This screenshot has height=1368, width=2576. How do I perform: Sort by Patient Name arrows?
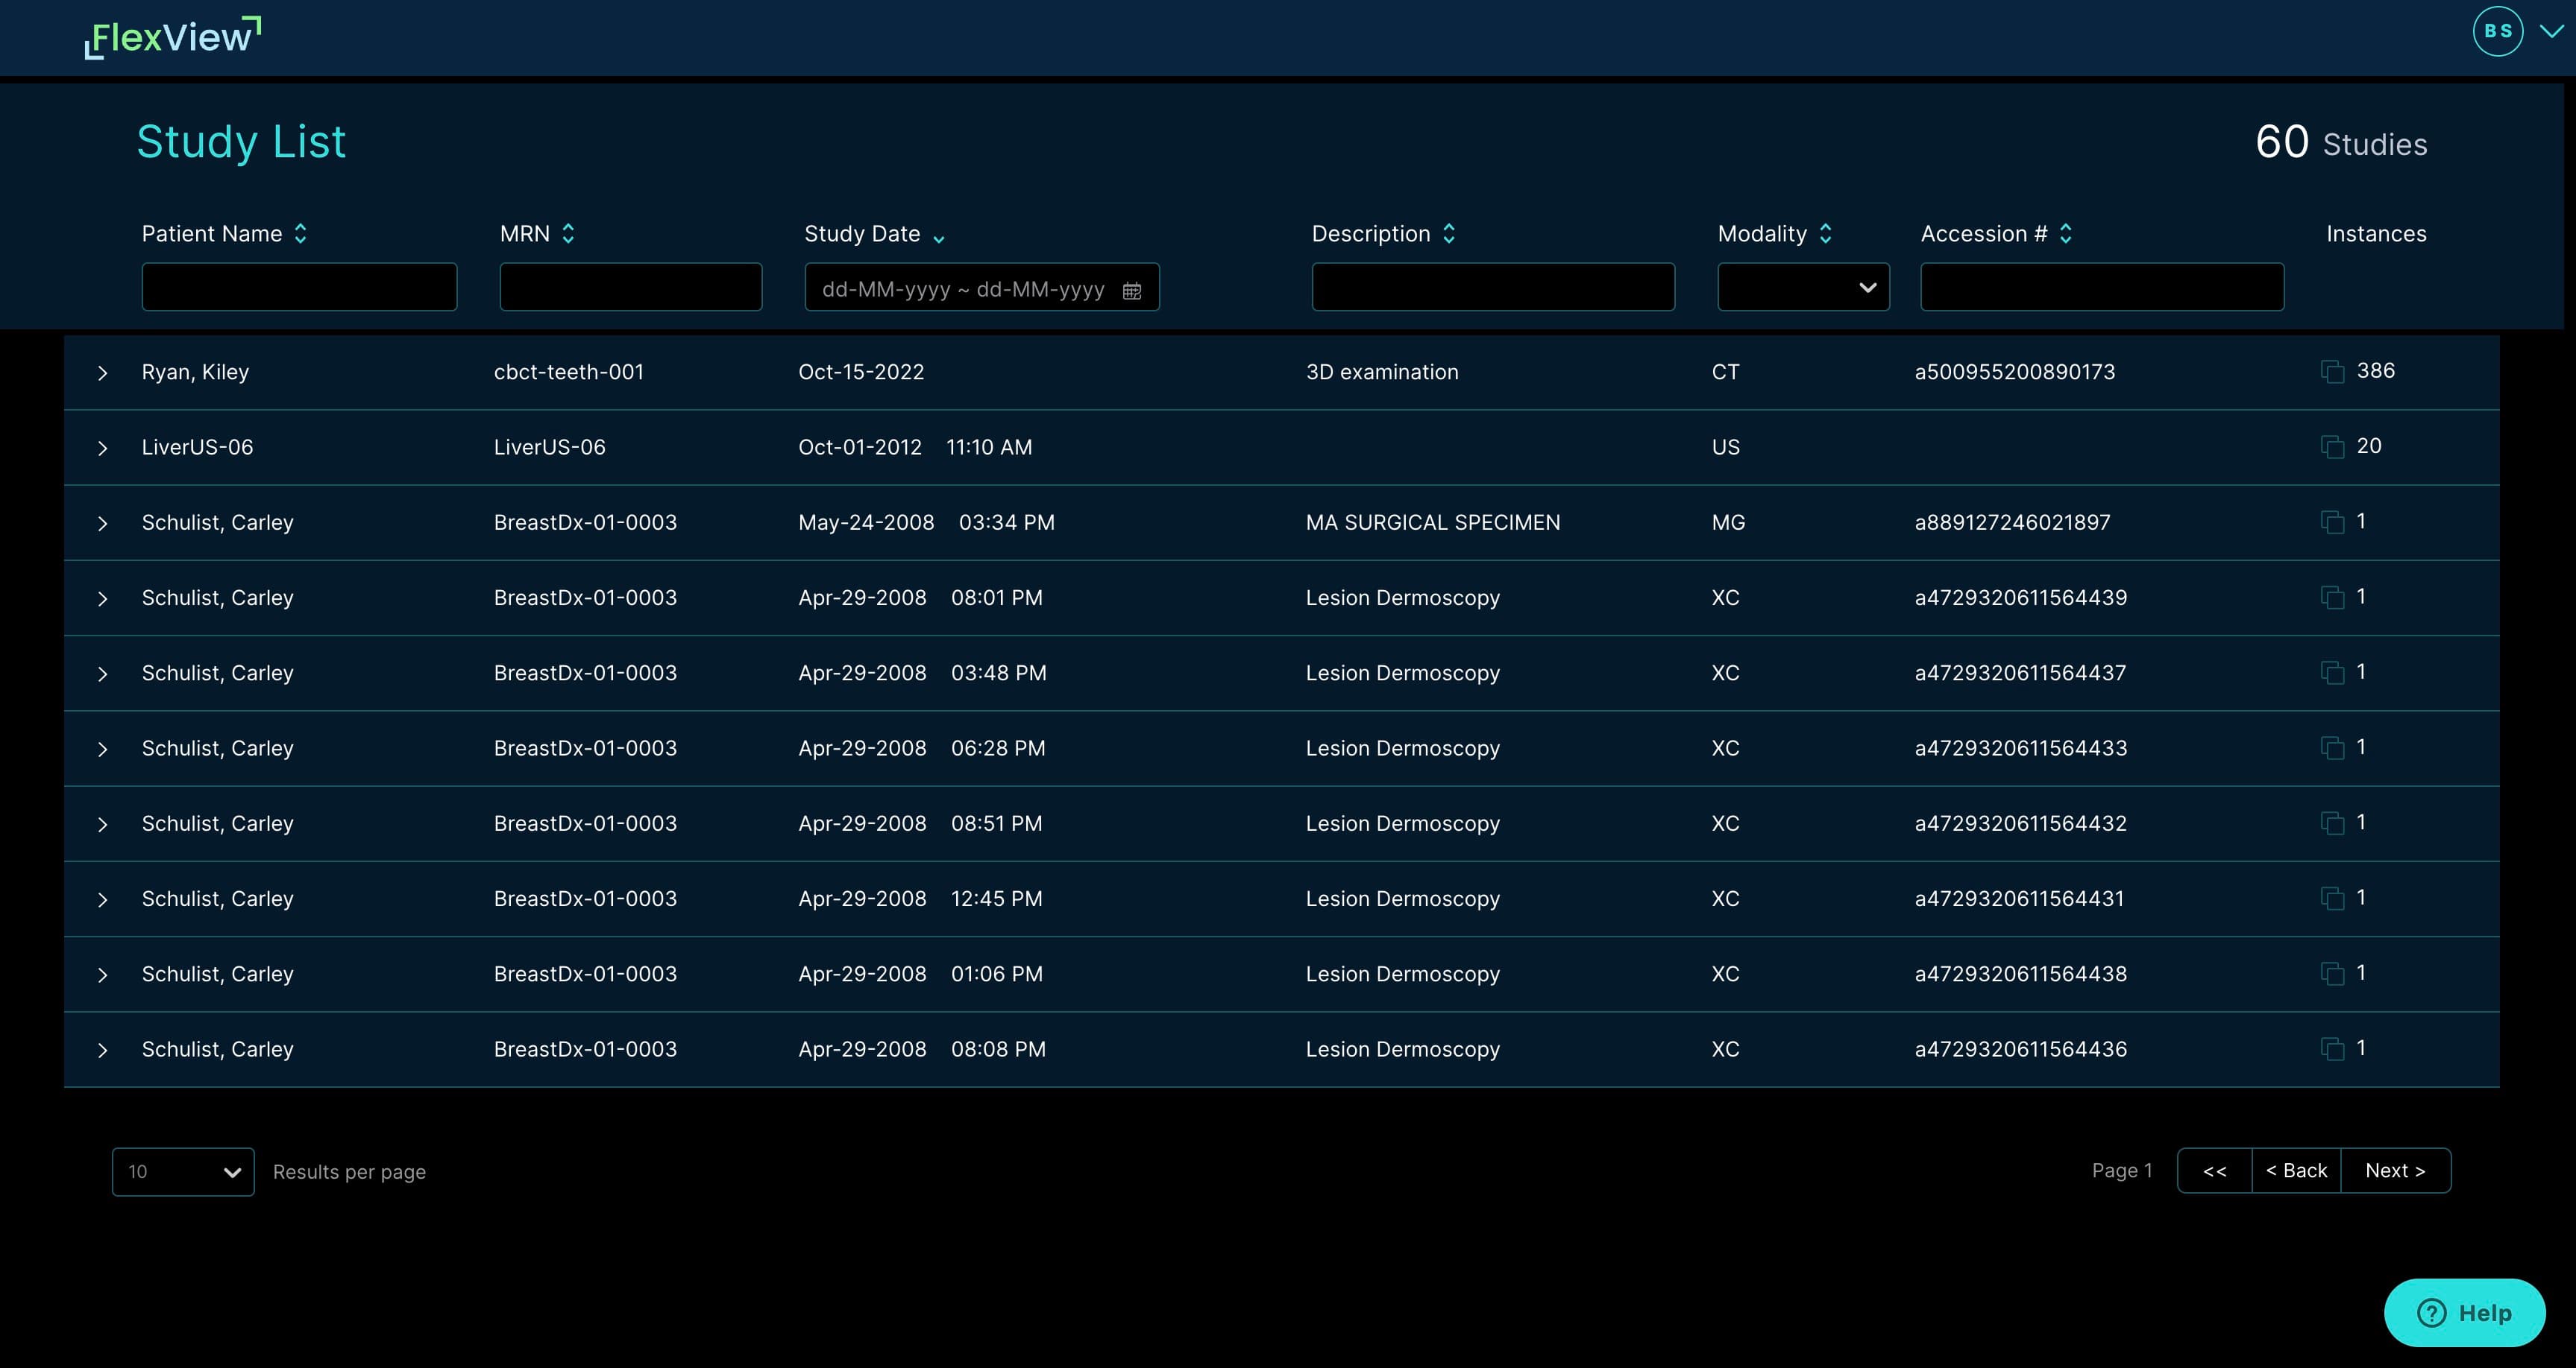click(300, 234)
